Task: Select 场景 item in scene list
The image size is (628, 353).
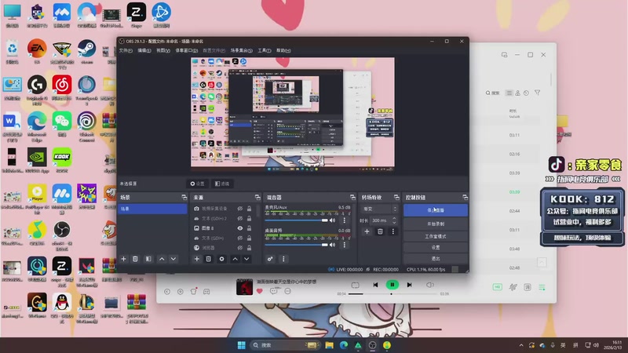Action: point(152,209)
